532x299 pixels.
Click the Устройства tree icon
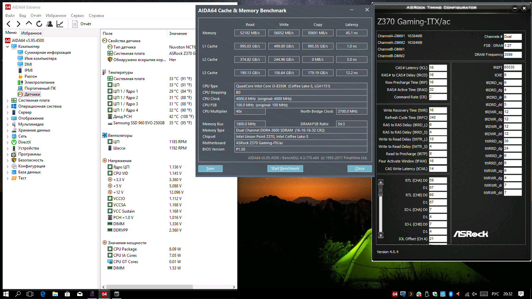[x=14, y=148]
